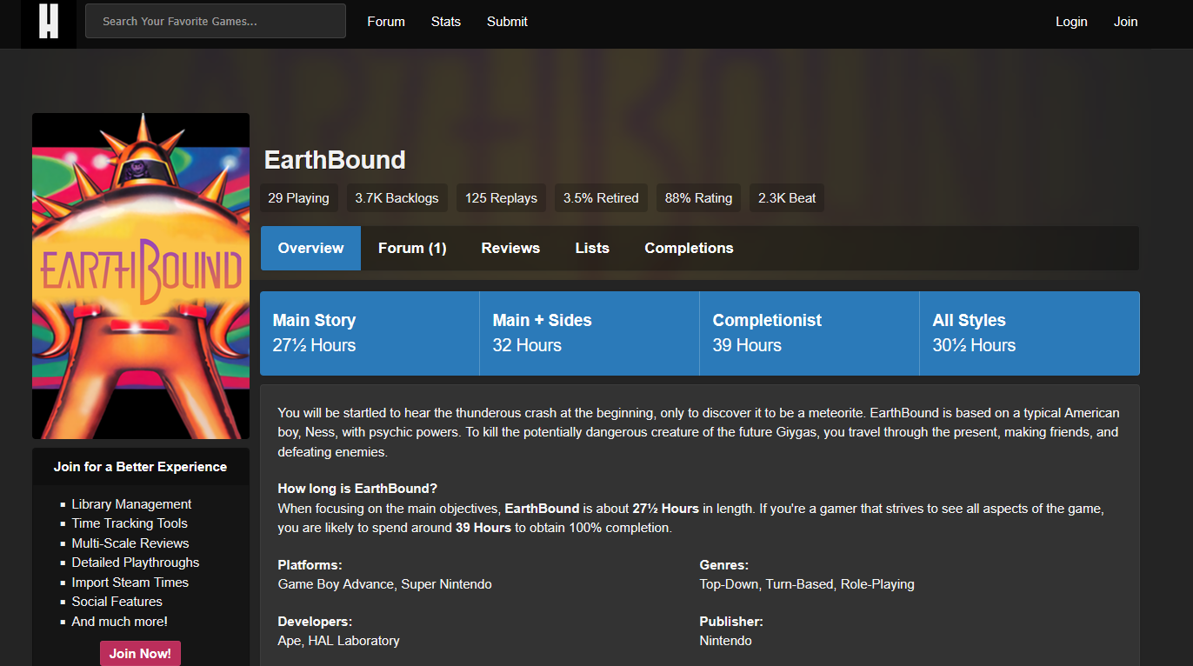Click the Join Now! button

[140, 653]
